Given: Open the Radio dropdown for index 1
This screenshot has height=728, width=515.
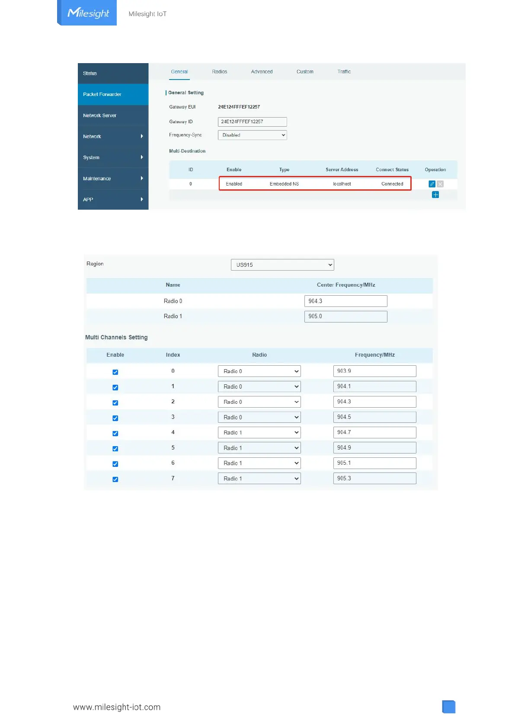Looking at the screenshot, I should [259, 386].
